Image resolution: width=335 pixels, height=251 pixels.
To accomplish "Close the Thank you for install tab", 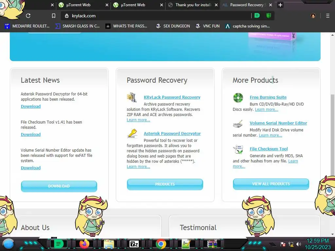I will click(216, 5).
